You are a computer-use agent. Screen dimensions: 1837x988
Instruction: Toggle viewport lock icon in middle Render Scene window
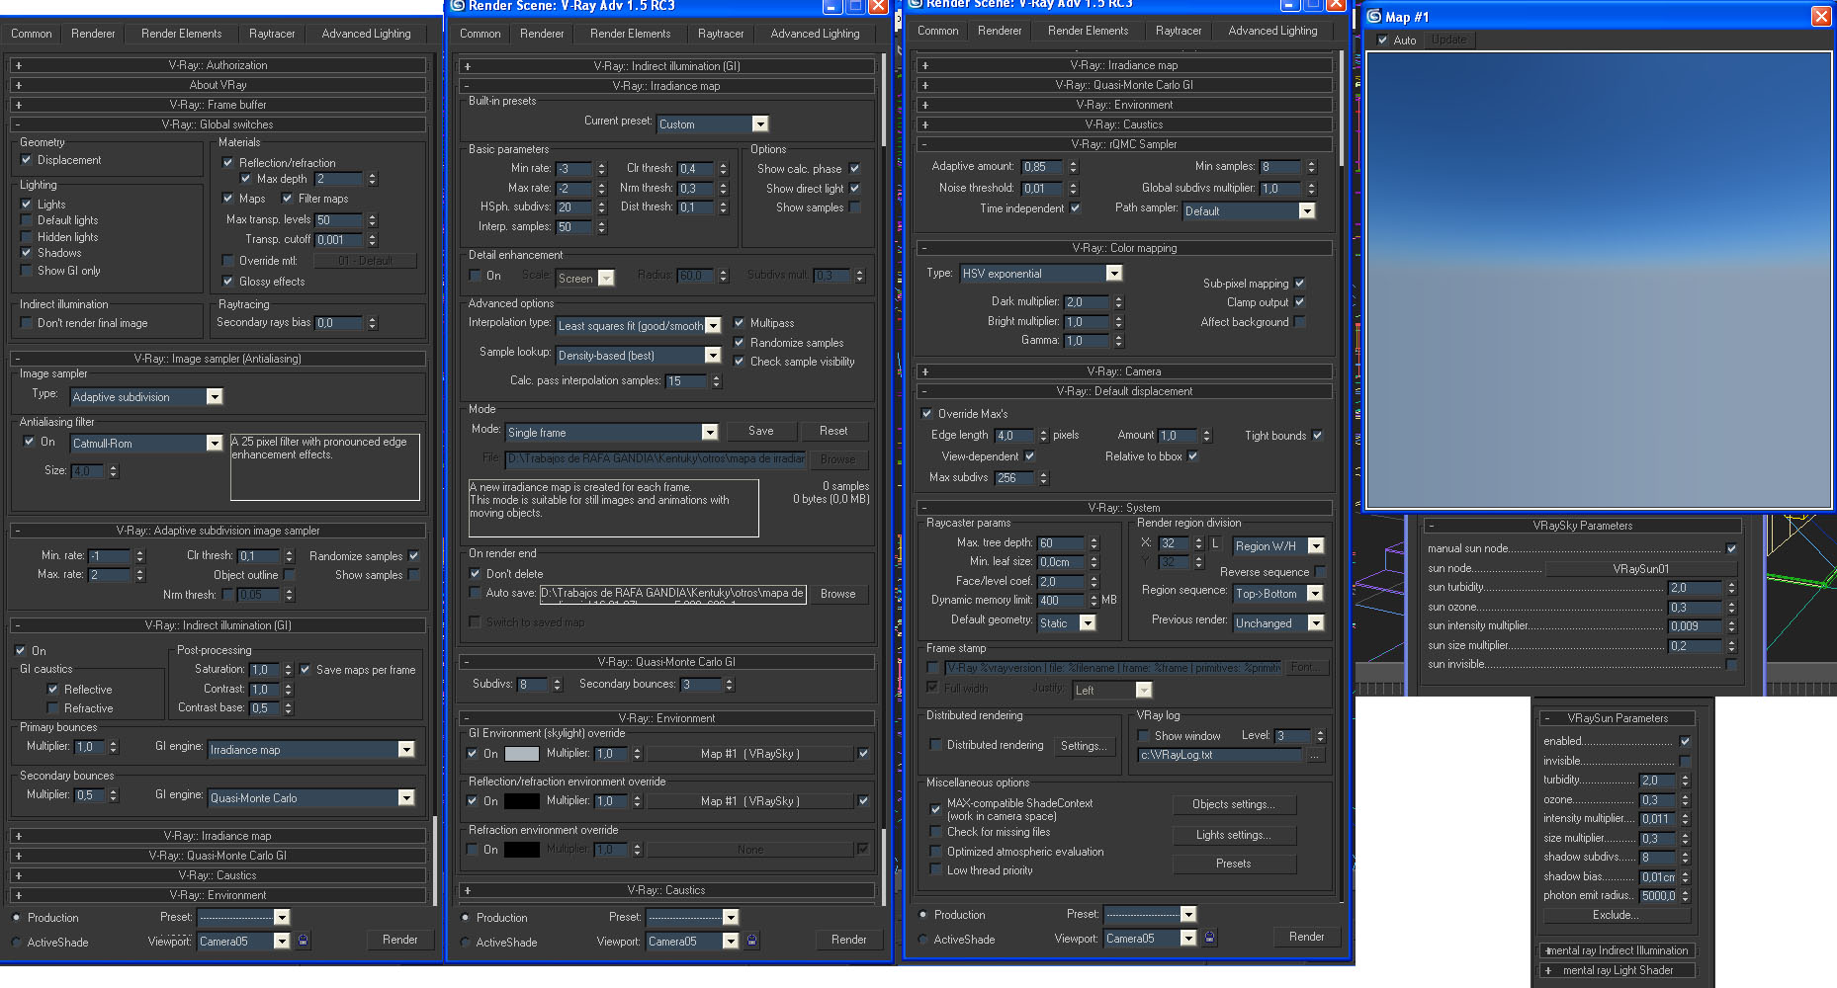[751, 941]
